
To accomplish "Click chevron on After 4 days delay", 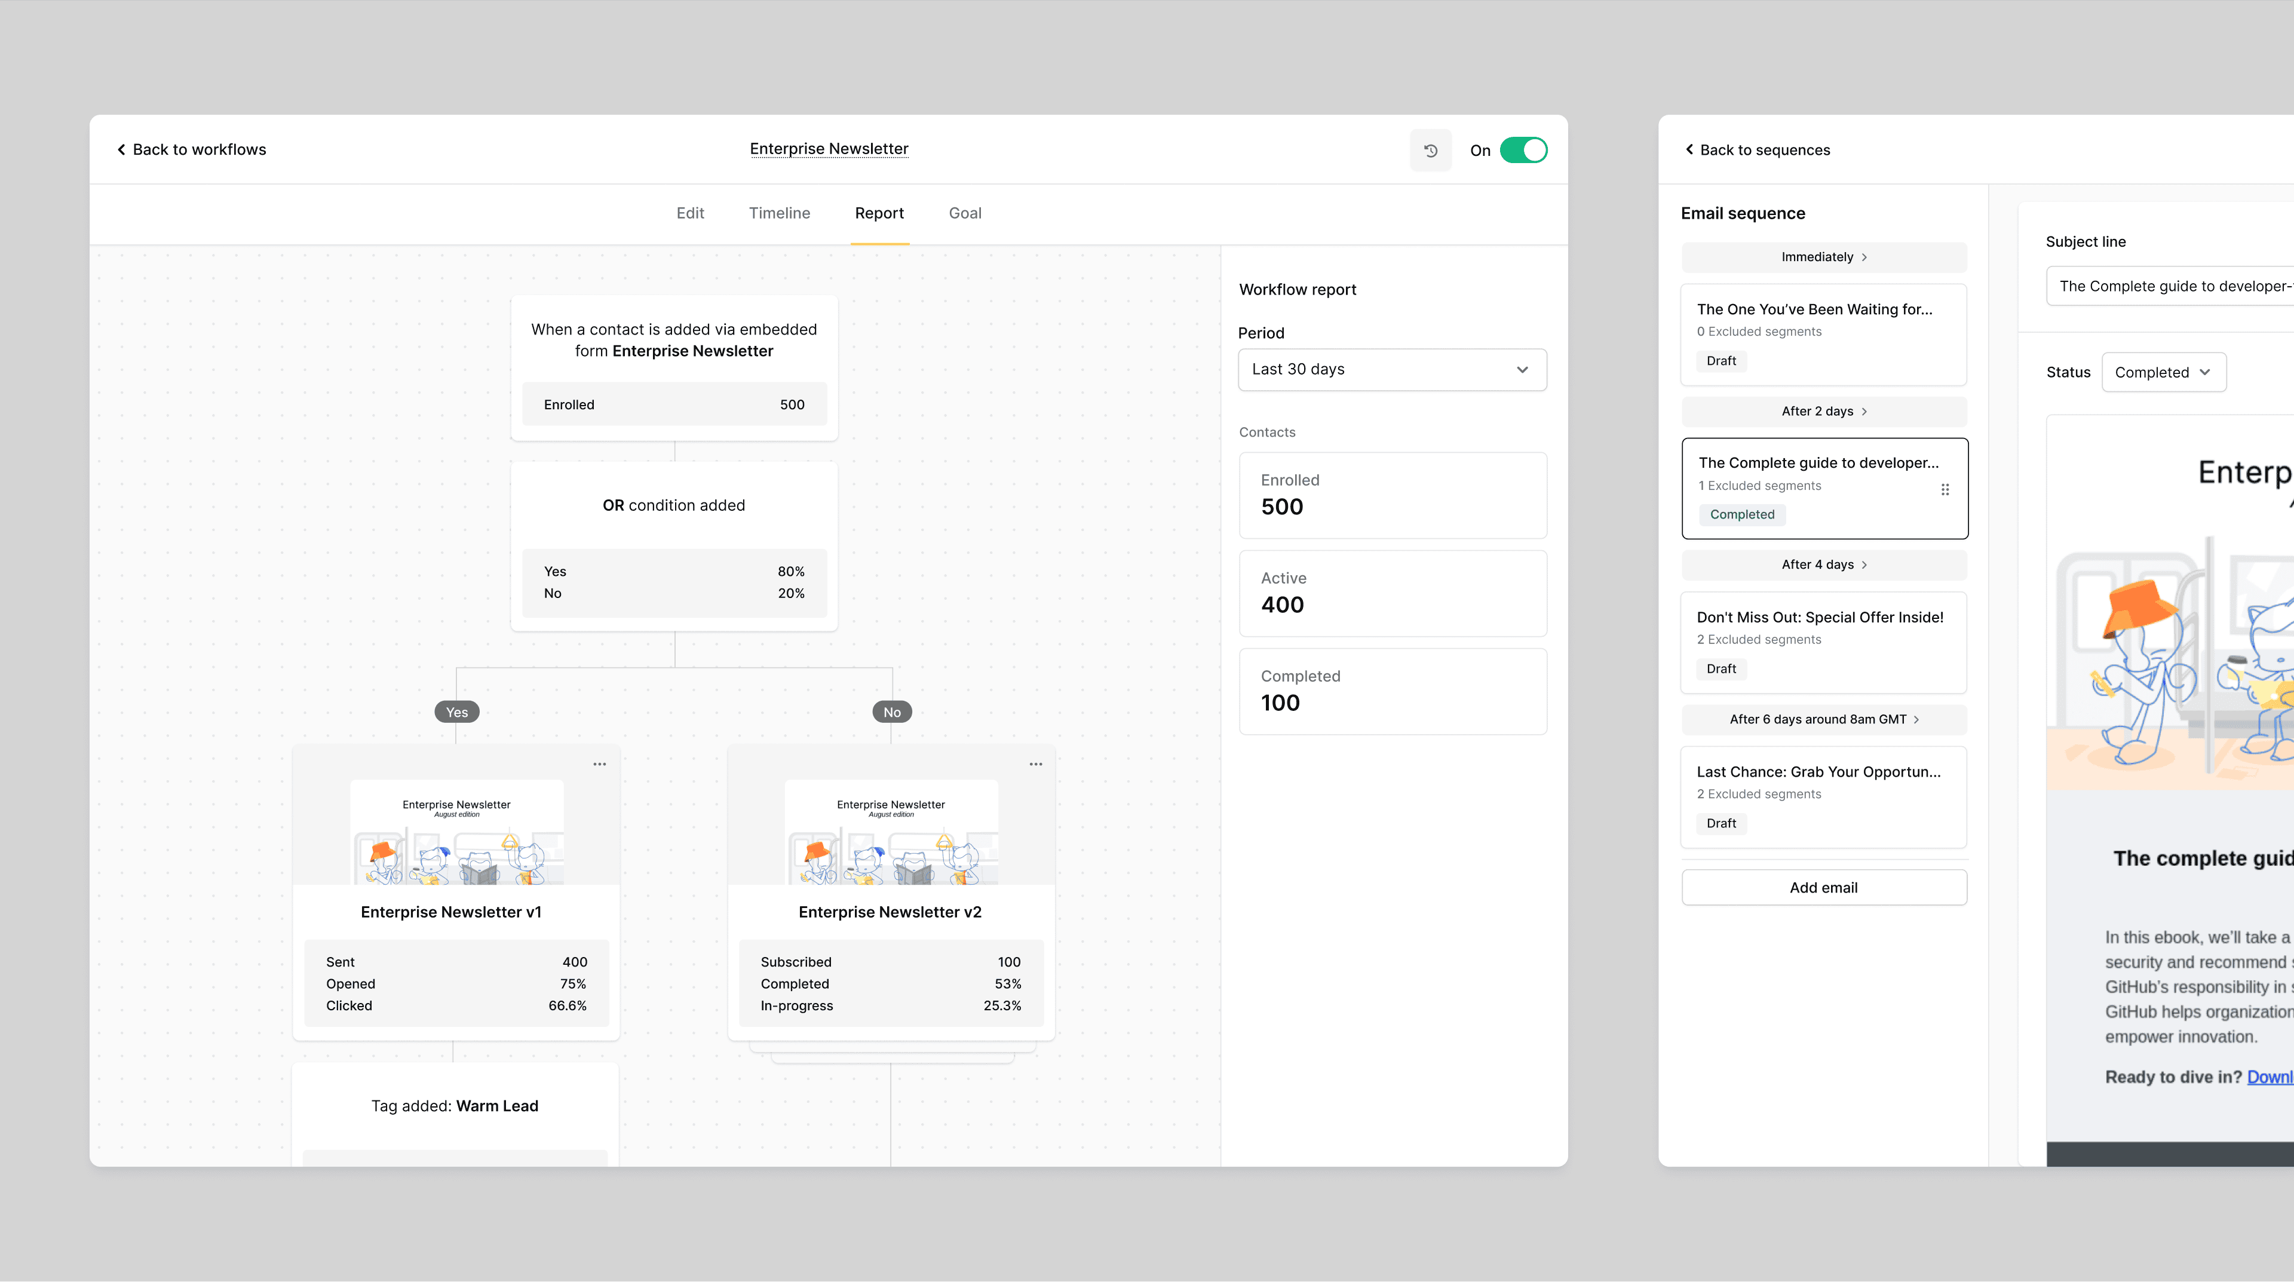I will [x=1864, y=565].
